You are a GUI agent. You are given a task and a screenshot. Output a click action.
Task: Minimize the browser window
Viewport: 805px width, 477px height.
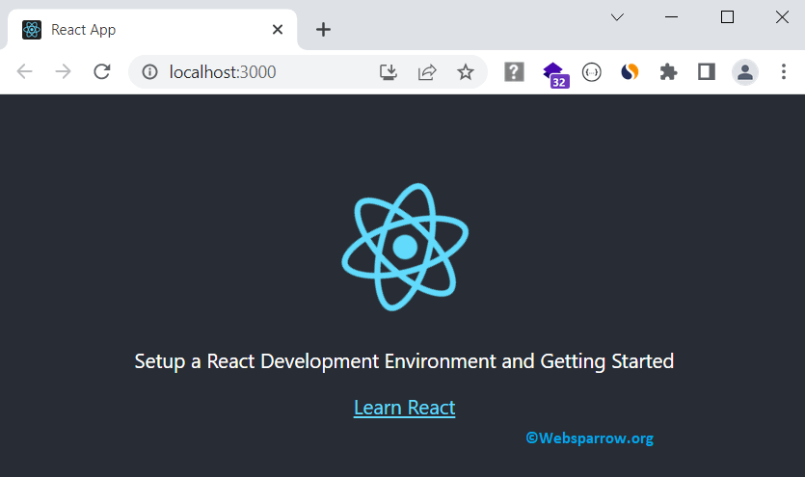[672, 17]
